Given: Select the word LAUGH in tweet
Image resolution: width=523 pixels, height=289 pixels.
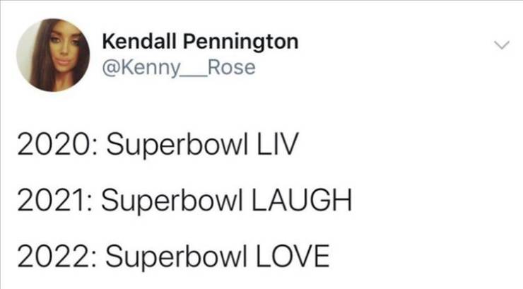Looking at the screenshot, I should [x=302, y=200].
